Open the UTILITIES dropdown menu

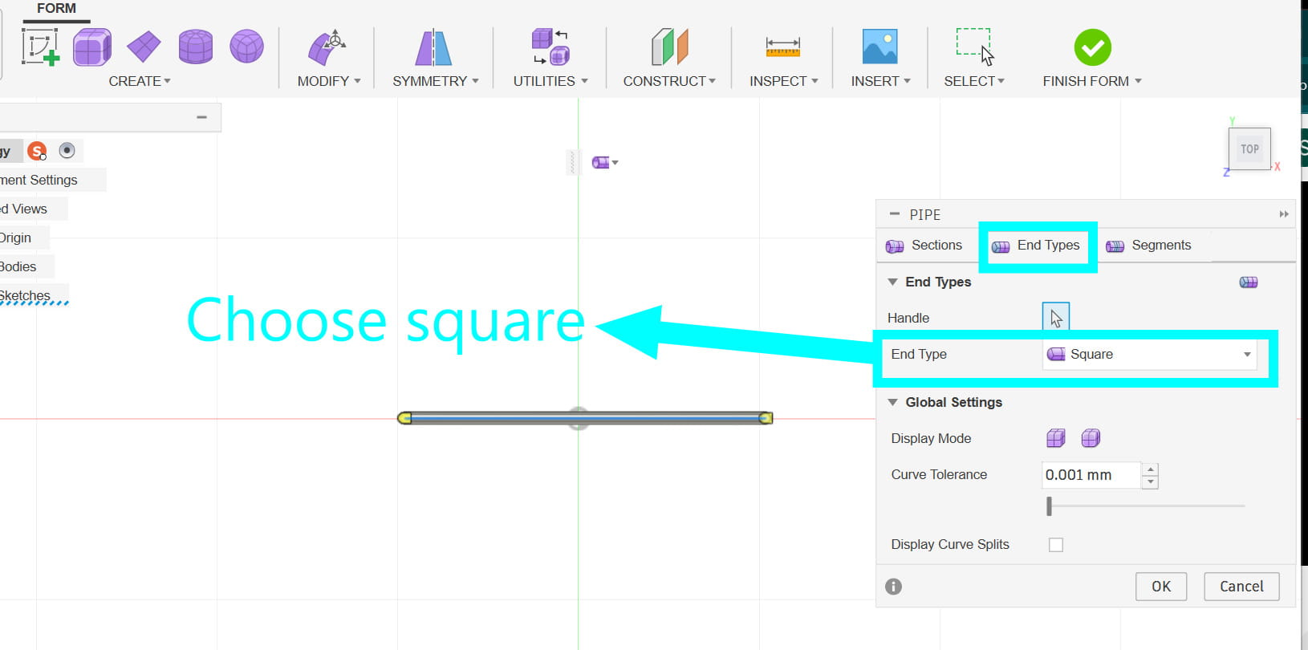(x=550, y=81)
